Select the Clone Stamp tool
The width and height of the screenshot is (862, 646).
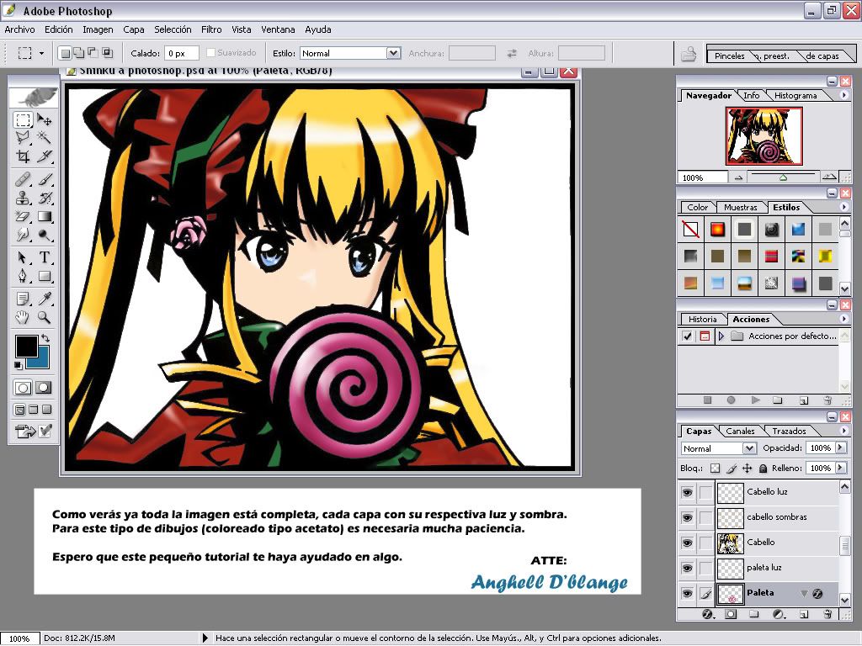click(x=23, y=198)
